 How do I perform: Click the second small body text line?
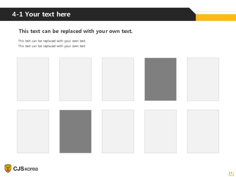pyautogui.click(x=52, y=46)
